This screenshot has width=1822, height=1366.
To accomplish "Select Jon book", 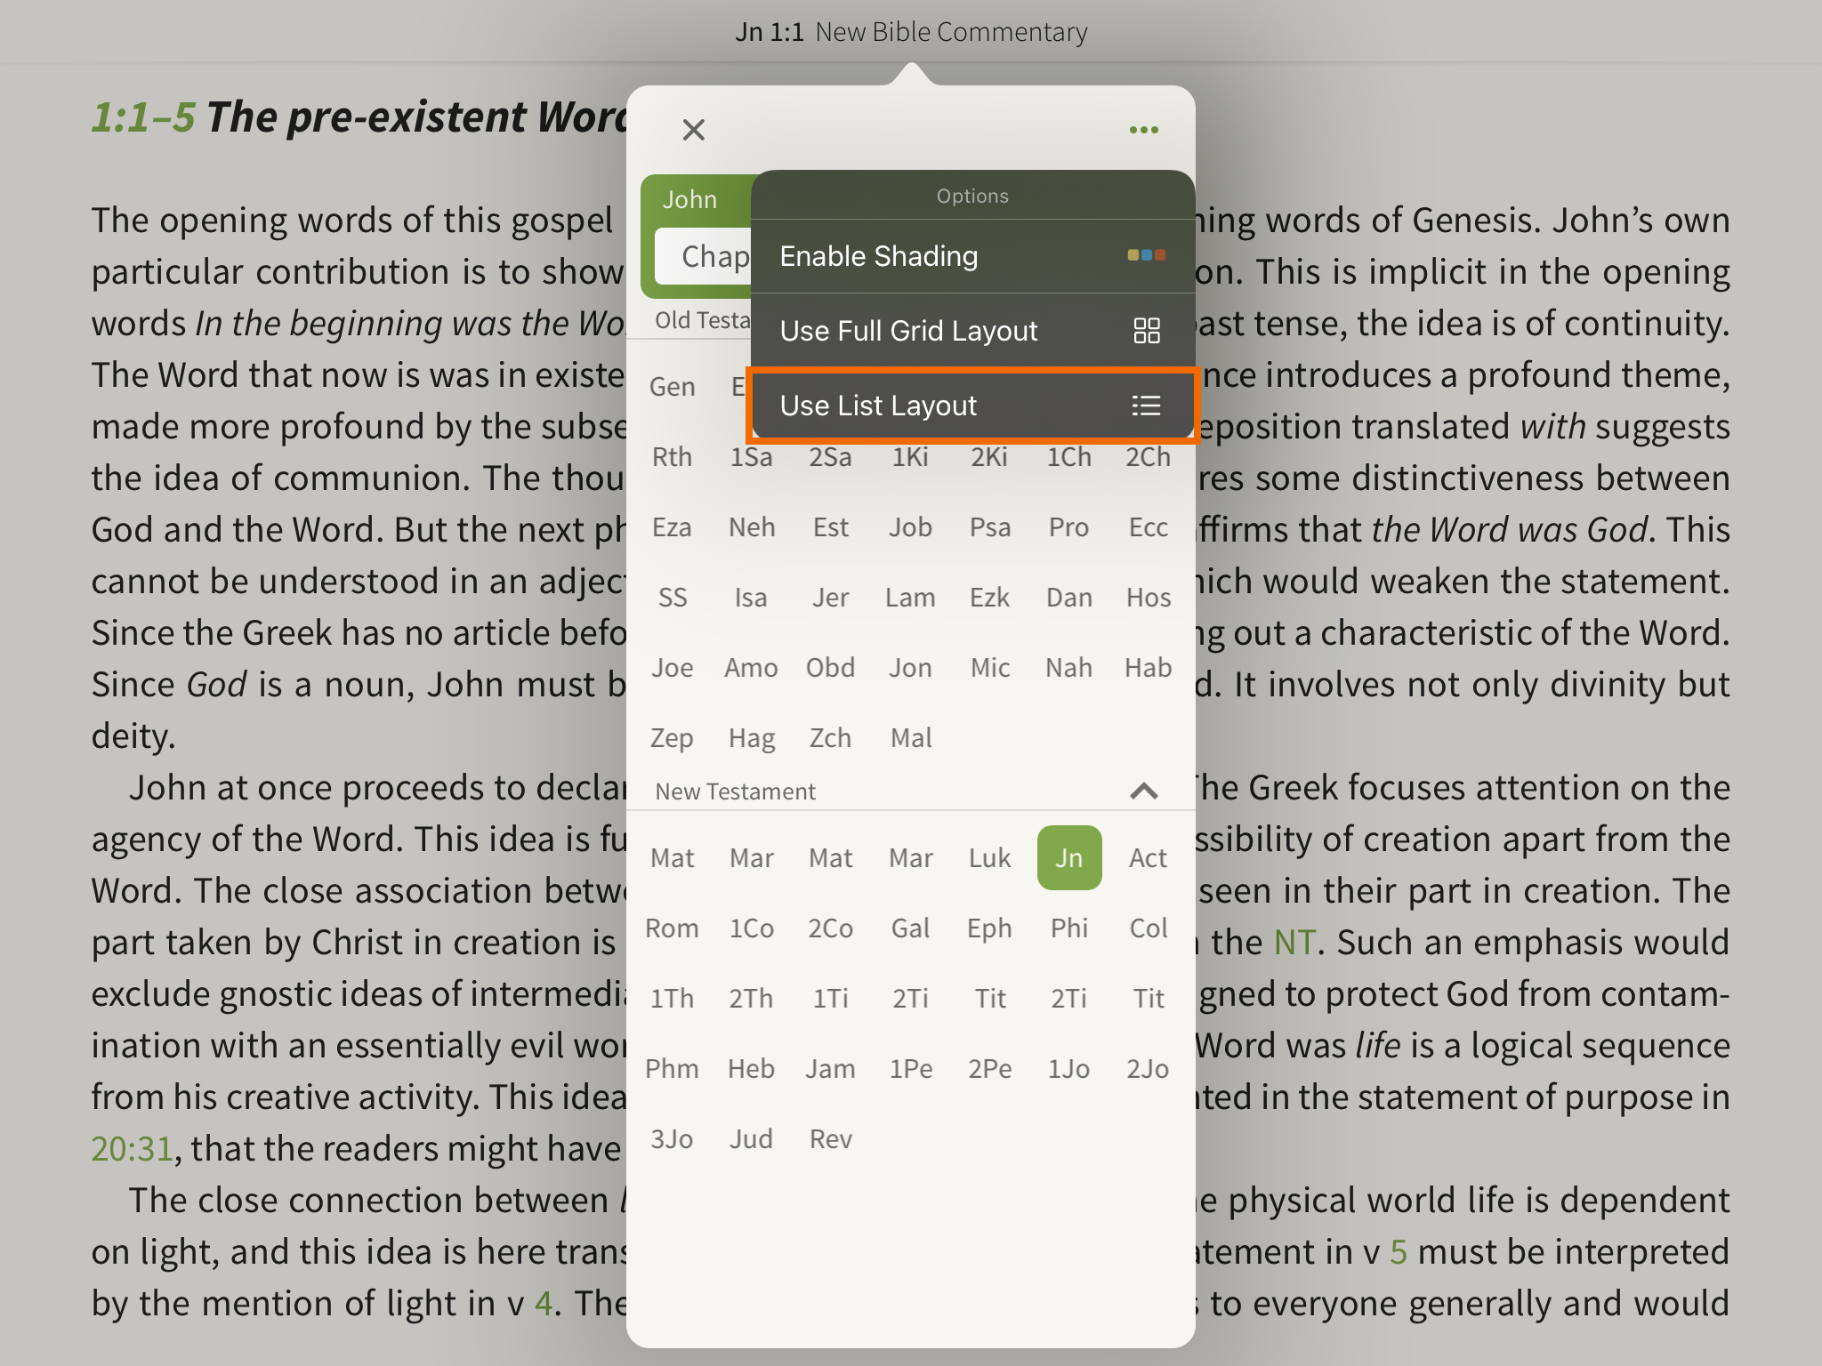I will [910, 668].
